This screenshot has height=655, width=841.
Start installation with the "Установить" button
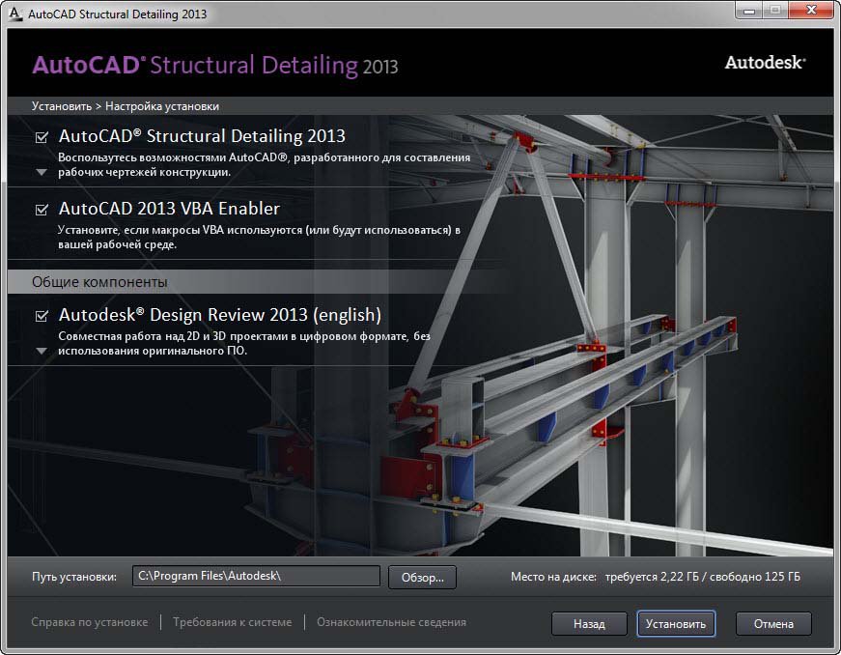(x=676, y=624)
